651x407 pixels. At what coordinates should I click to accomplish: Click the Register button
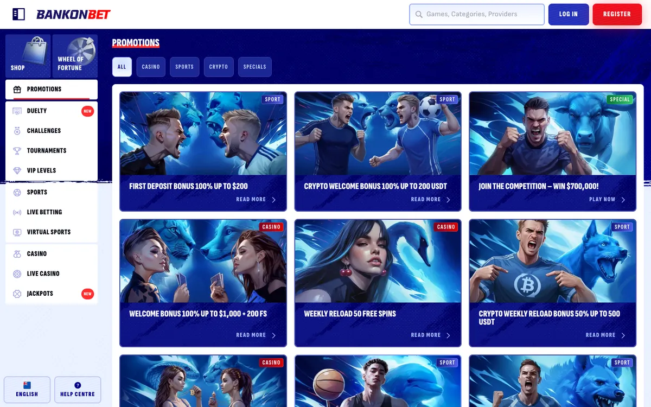click(x=617, y=15)
